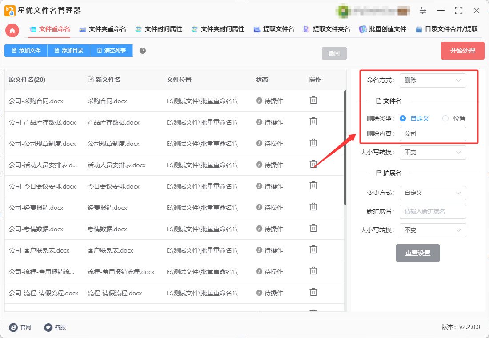The height and width of the screenshot is (338, 489).
Task: Expand the 变更方式 dropdown showing 自定义
Action: [x=433, y=193]
